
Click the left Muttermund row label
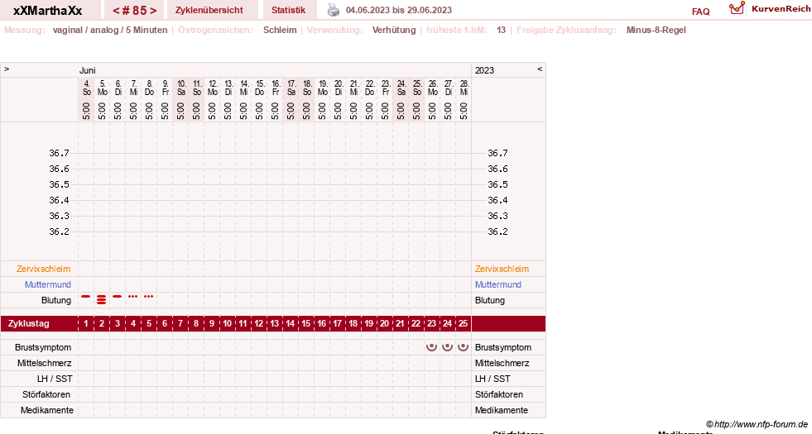point(48,284)
